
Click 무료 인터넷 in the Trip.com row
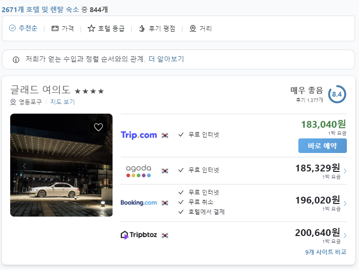coord(204,135)
